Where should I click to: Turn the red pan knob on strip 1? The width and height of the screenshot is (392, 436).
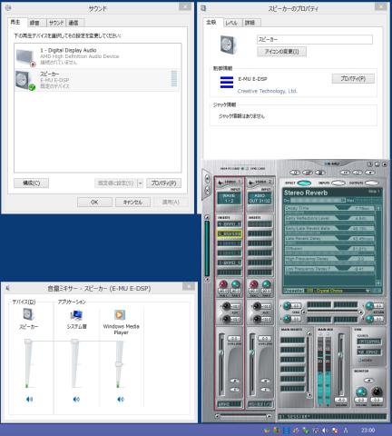tap(223, 284)
